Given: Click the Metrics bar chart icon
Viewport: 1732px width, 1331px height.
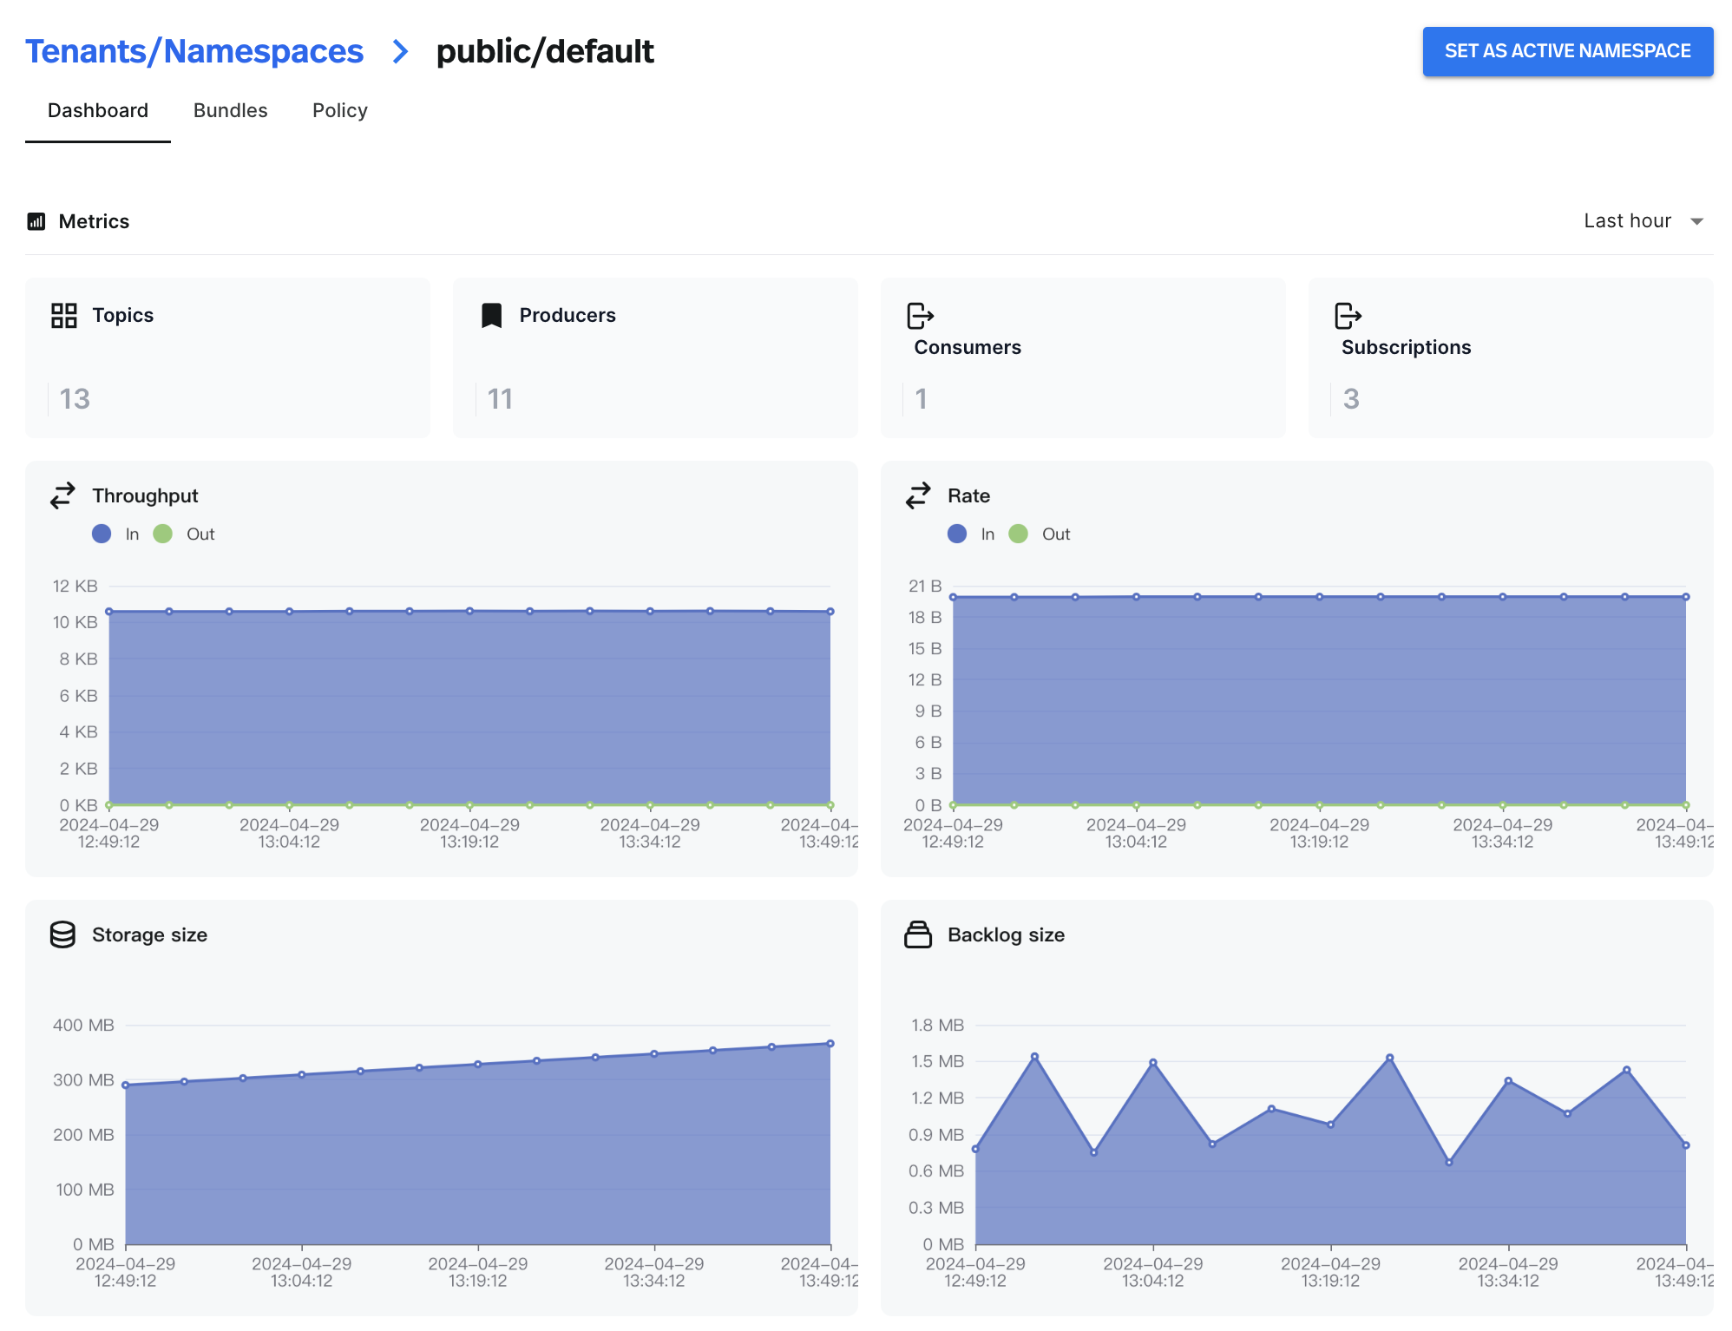Looking at the screenshot, I should [36, 221].
